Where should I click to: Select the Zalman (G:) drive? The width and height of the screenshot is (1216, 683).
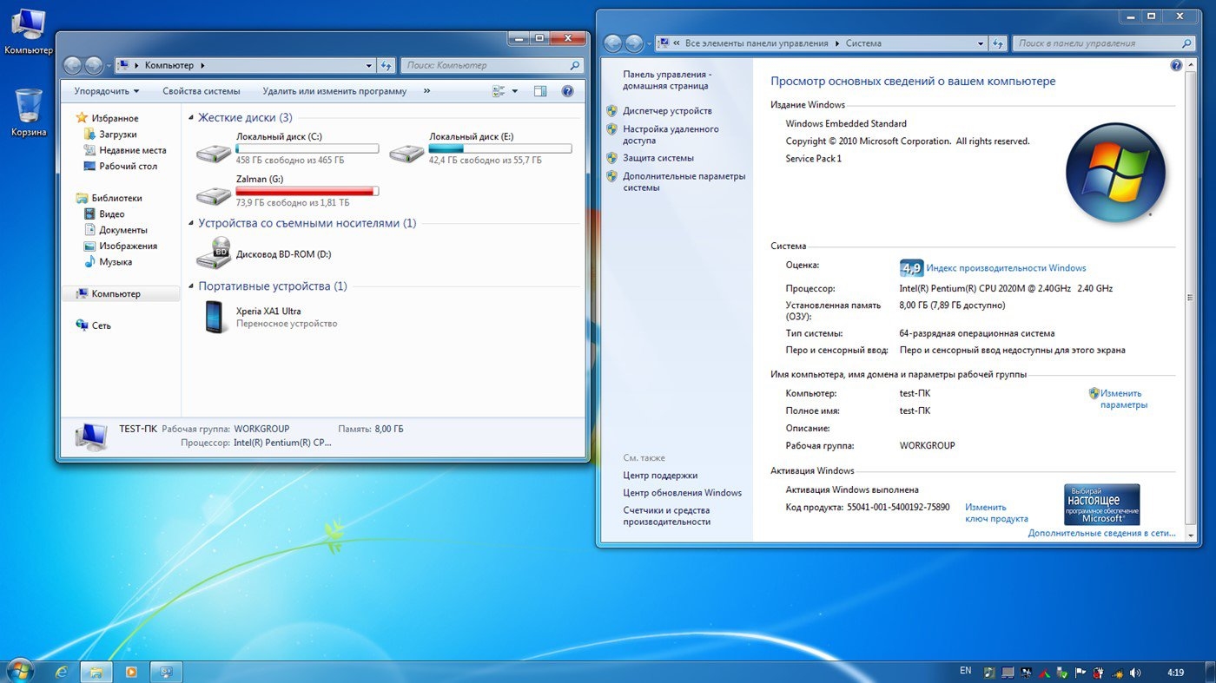pos(287,191)
